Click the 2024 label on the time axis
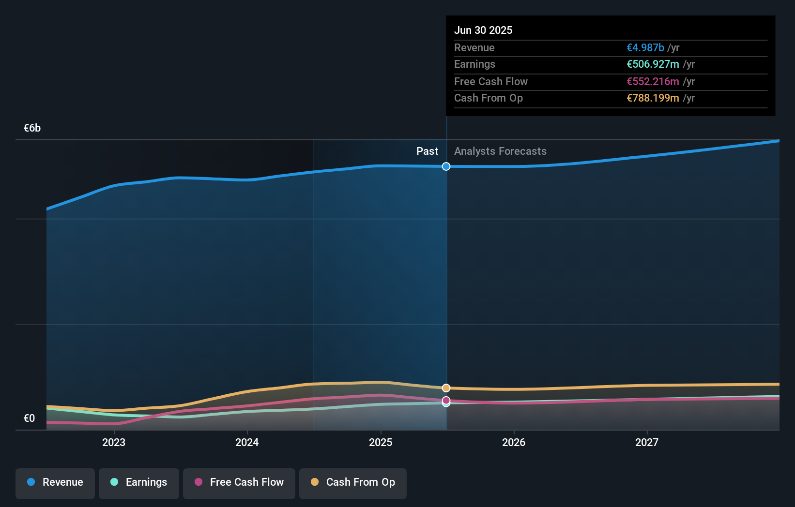This screenshot has width=795, height=507. point(247,442)
